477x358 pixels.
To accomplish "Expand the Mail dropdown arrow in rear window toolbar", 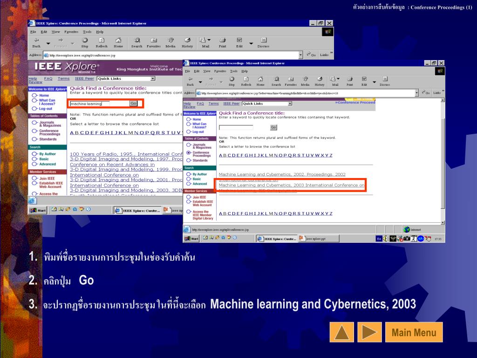I will tap(209, 40).
